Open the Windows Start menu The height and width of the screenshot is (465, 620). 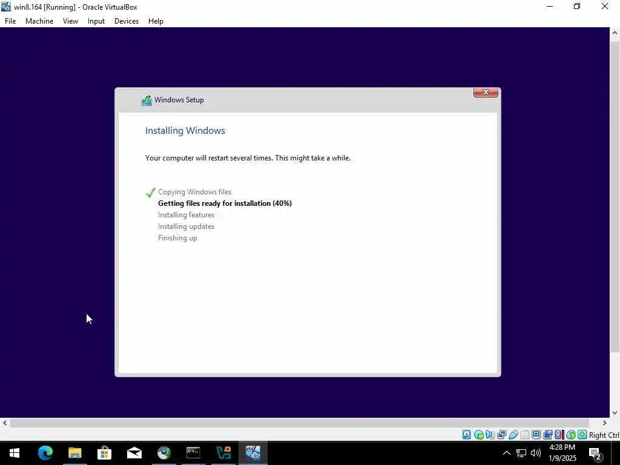(15, 453)
